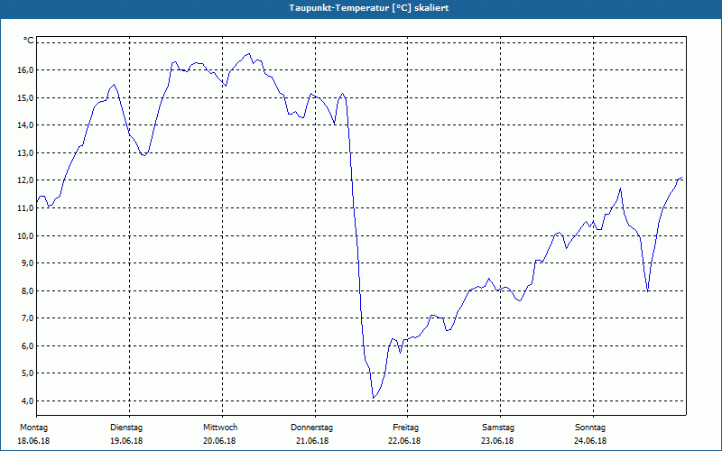Select the 8,0 y-axis value
Image resolution: width=722 pixels, height=451 pixels.
tap(28, 290)
